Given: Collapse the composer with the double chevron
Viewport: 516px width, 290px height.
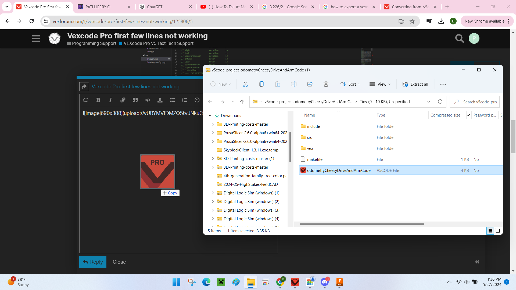Looking at the screenshot, I should click(477, 262).
